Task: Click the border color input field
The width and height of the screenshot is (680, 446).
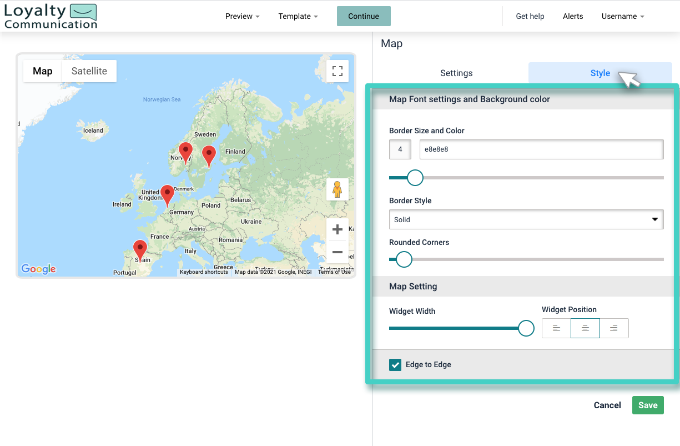Action: point(541,149)
